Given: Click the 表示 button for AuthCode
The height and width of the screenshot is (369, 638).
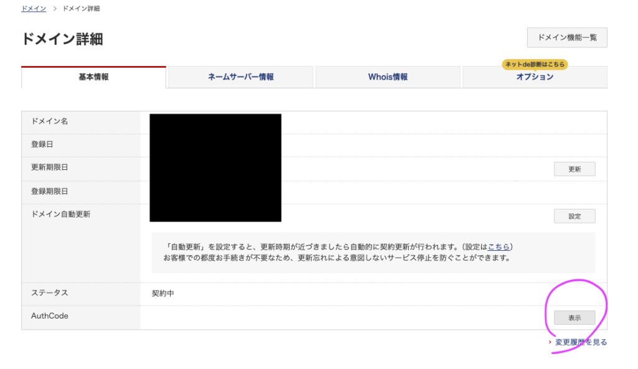Looking at the screenshot, I should (x=574, y=318).
